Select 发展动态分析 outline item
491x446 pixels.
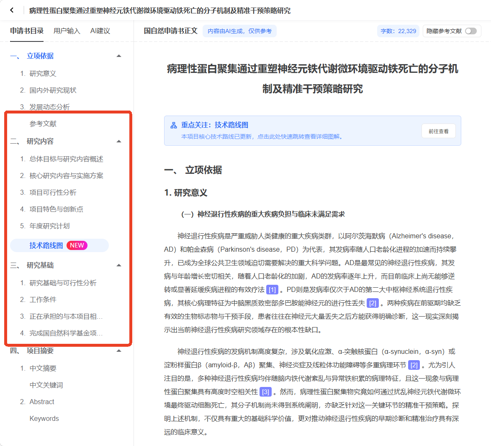click(x=49, y=107)
